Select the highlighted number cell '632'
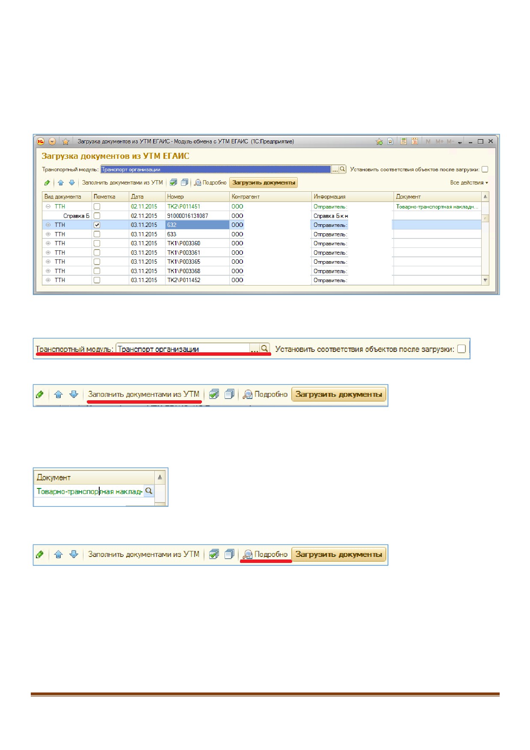Screen dimensions: 530x750 pyautogui.click(x=197, y=225)
